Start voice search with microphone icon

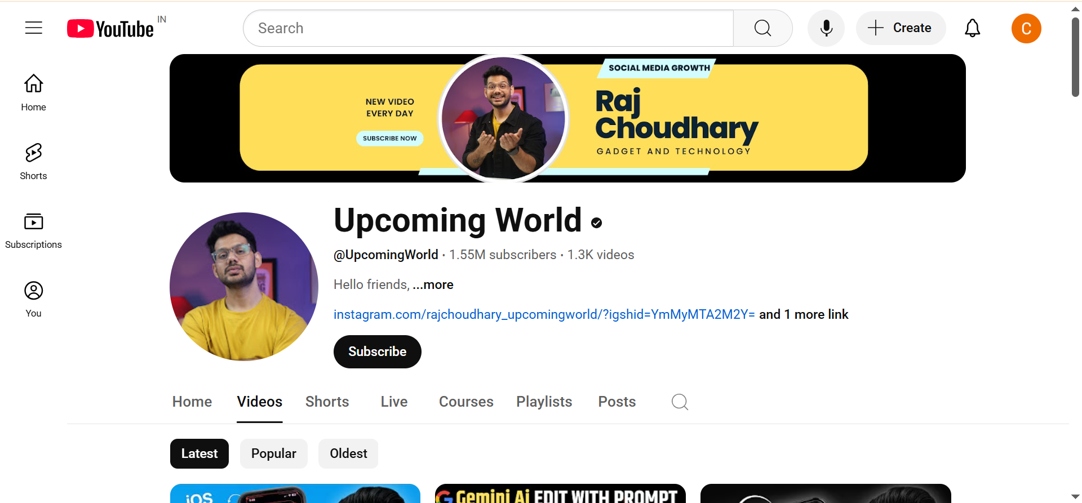[826, 28]
